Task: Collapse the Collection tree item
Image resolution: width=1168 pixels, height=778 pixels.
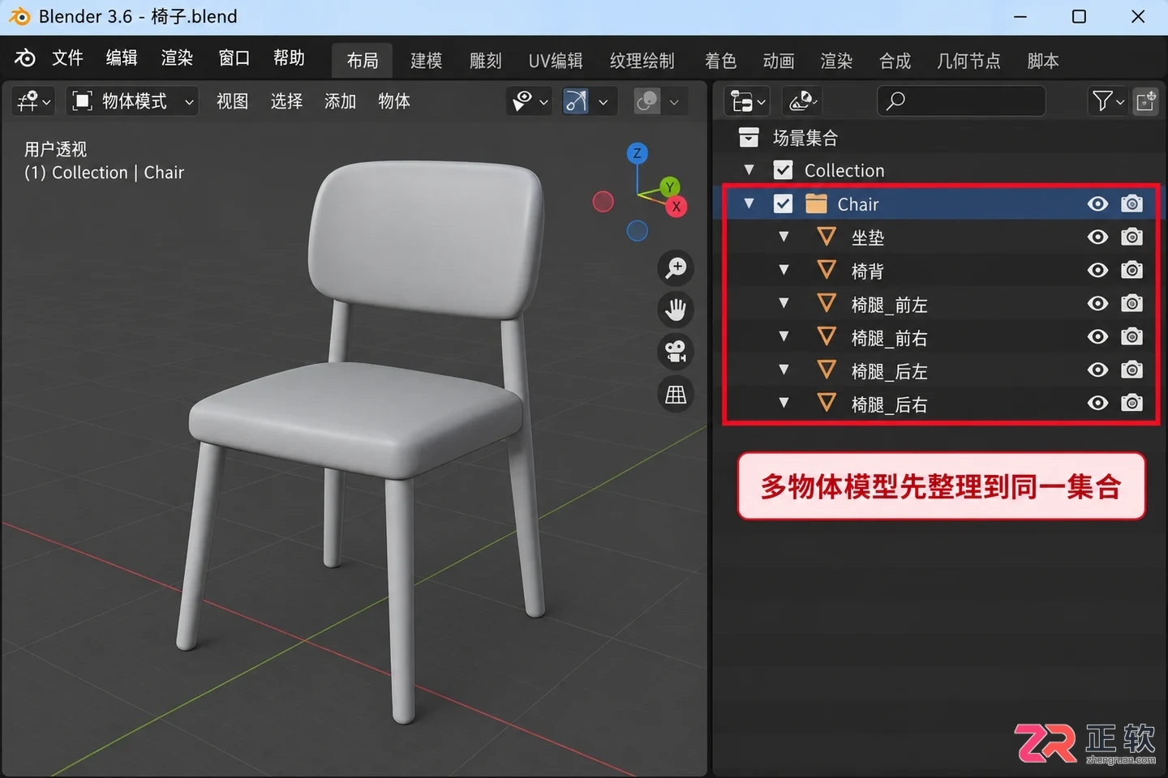Action: click(749, 170)
